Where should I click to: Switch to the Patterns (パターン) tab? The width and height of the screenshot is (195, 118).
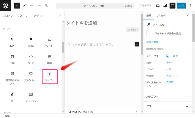click(x=23, y=16)
